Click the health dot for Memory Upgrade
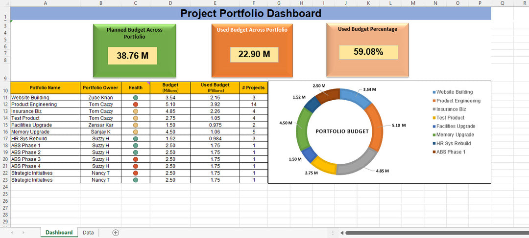The width and height of the screenshot is (529, 238). (136, 132)
